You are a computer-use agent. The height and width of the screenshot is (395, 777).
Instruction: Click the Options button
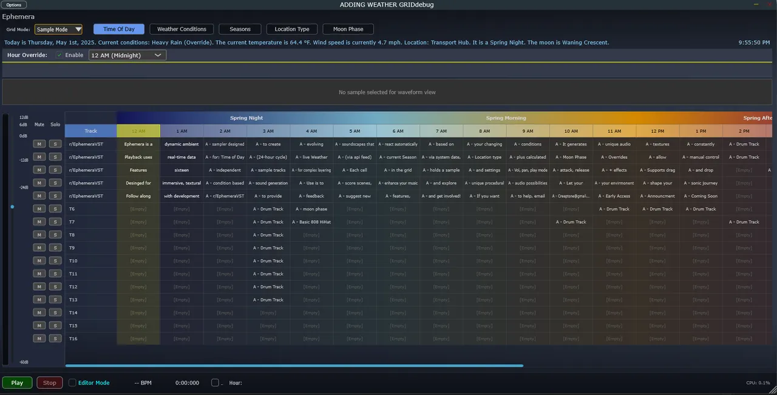[x=13, y=5]
